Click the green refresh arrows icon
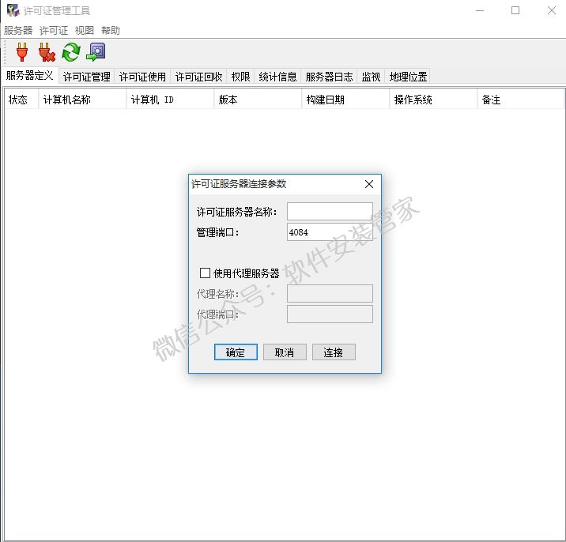 (x=71, y=53)
